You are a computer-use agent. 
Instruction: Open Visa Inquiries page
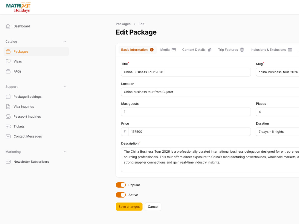tap(36, 107)
